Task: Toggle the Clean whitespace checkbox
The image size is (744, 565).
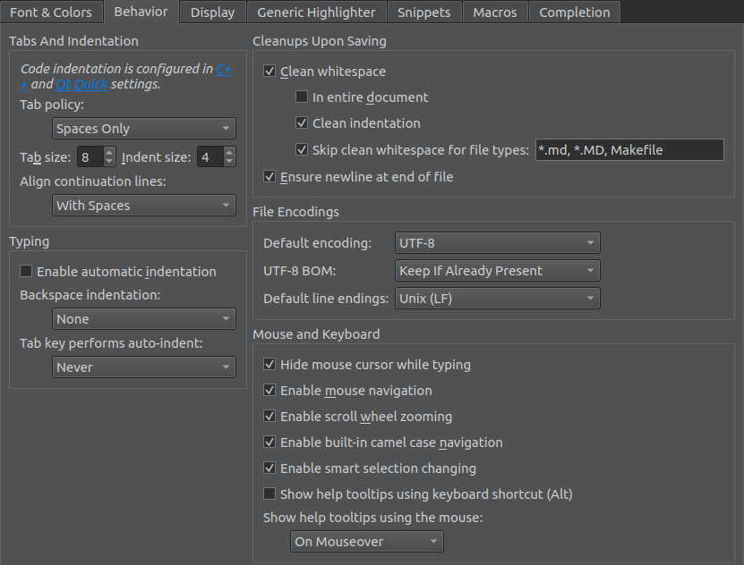Action: click(x=269, y=72)
